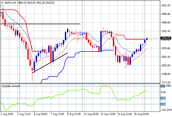Click the 7 Aug 13:00 time label
172x117 pixels.
pyautogui.click(x=57, y=114)
